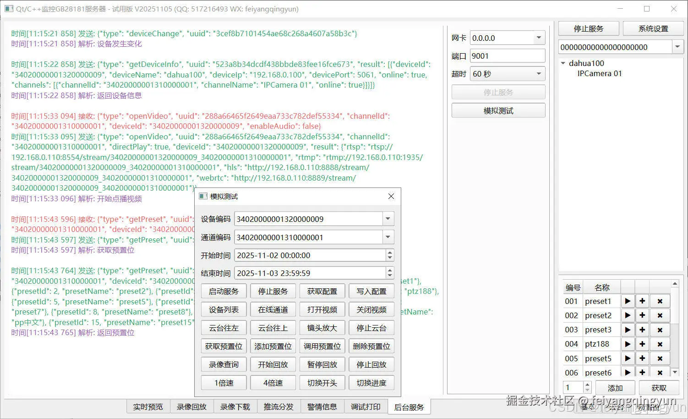Screen dimensions: 688x419
Task: Open 系统设置
Action: point(653,28)
